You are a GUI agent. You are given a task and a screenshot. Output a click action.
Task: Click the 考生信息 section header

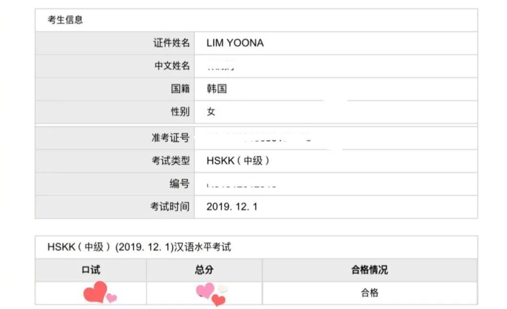point(65,20)
